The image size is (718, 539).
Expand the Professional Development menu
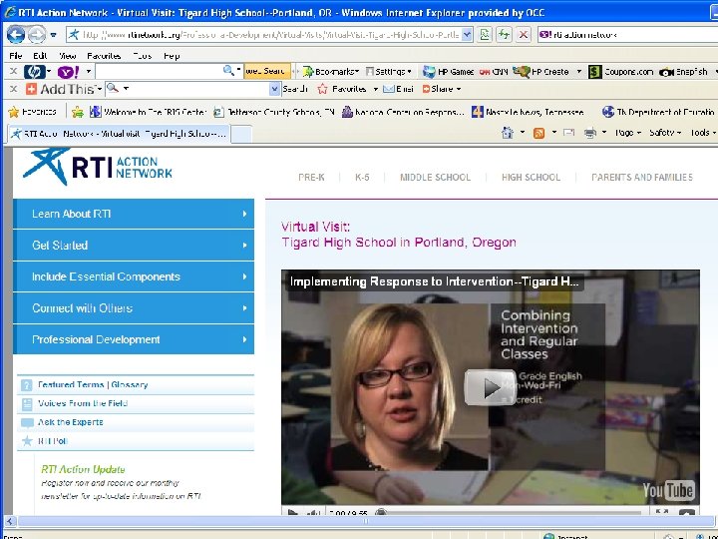pyautogui.click(x=134, y=339)
